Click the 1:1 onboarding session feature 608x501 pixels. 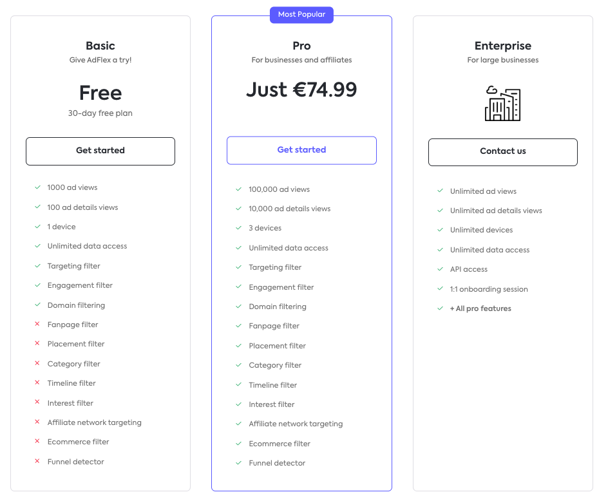tap(489, 289)
